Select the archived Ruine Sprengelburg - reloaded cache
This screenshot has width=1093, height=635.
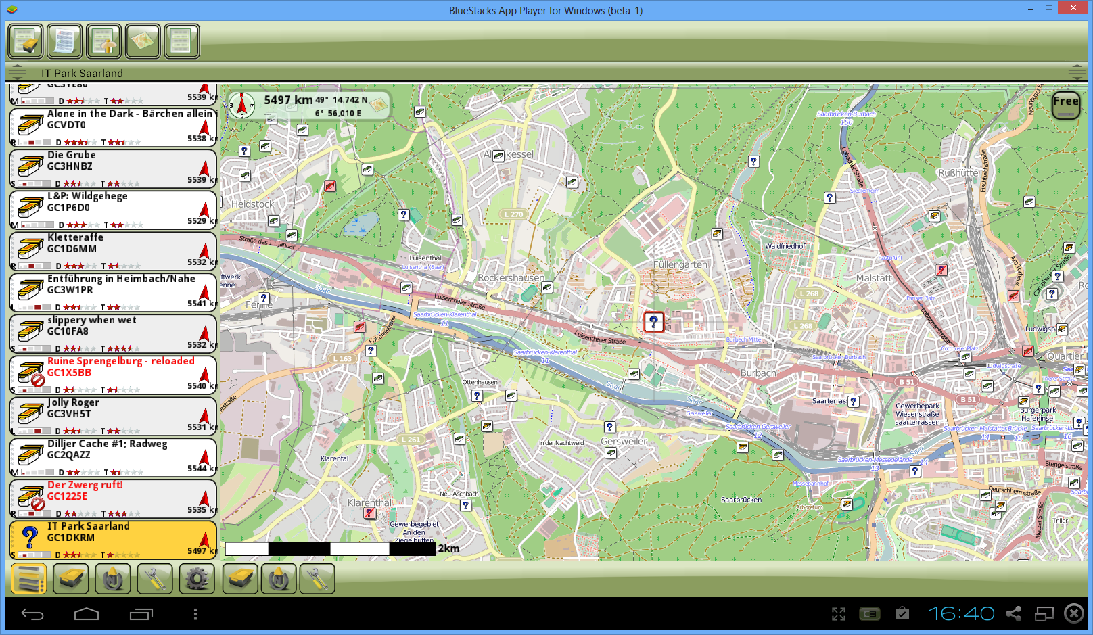(113, 375)
